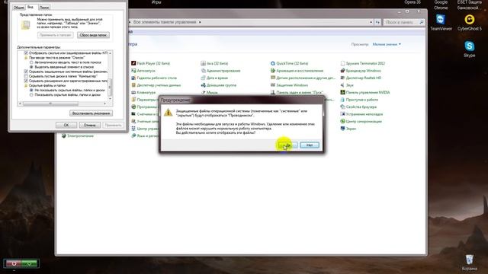Open Приступая к работе icon
This screenshot has height=274, width=488.
[x=359, y=100]
